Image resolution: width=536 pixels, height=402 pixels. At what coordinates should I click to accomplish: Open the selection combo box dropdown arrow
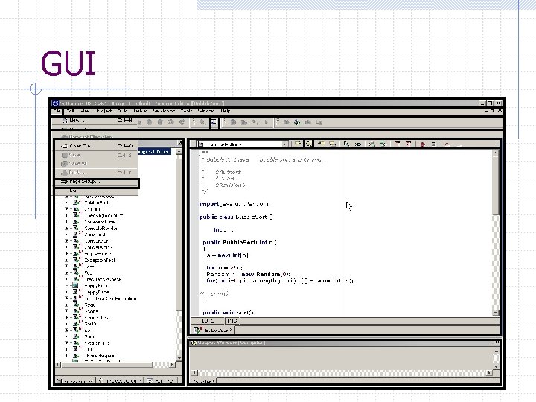coord(284,144)
